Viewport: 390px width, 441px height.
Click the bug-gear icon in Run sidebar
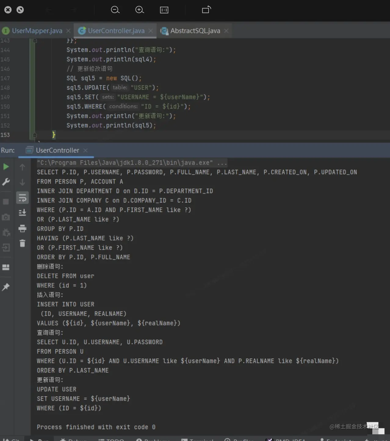coord(6,232)
